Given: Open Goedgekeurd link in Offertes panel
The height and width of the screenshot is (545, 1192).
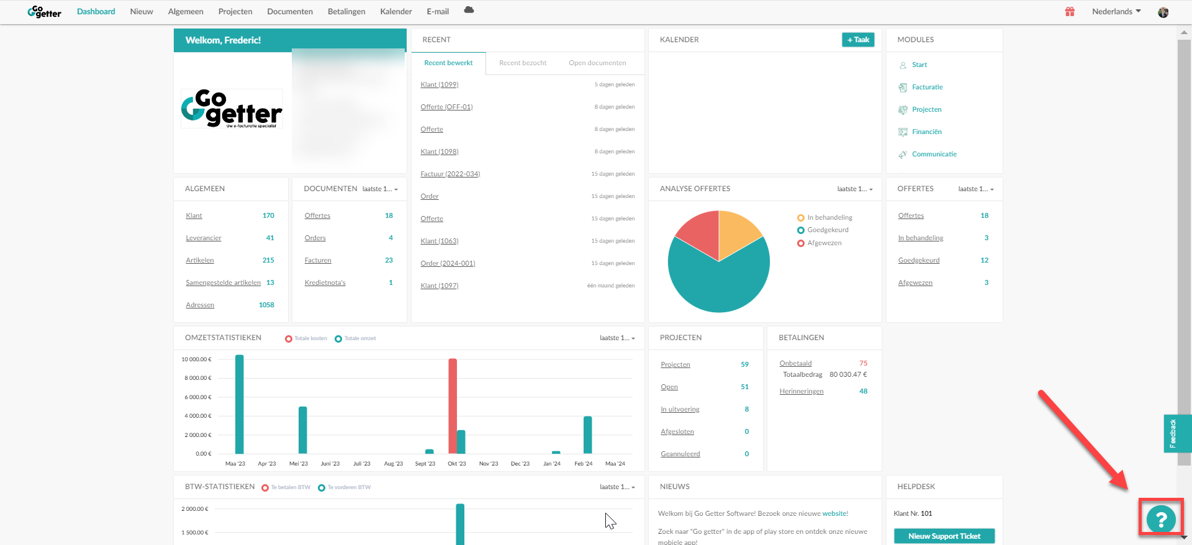Looking at the screenshot, I should (x=919, y=260).
